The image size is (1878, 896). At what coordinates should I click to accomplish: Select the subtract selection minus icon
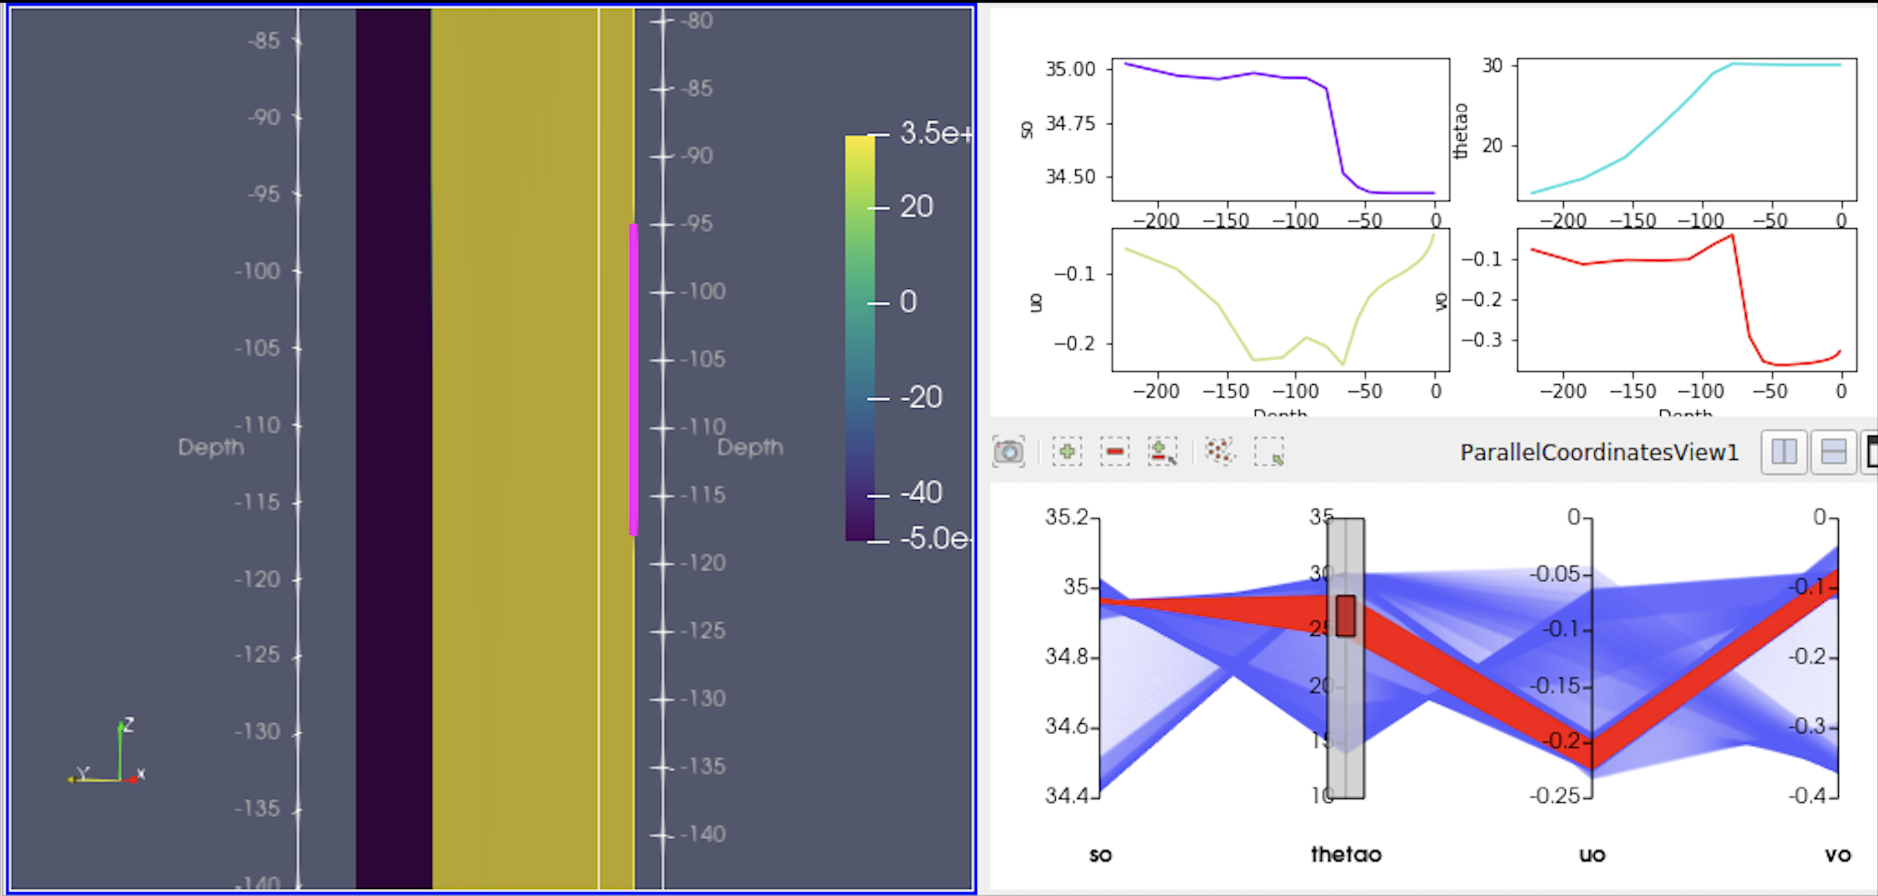(x=1114, y=452)
